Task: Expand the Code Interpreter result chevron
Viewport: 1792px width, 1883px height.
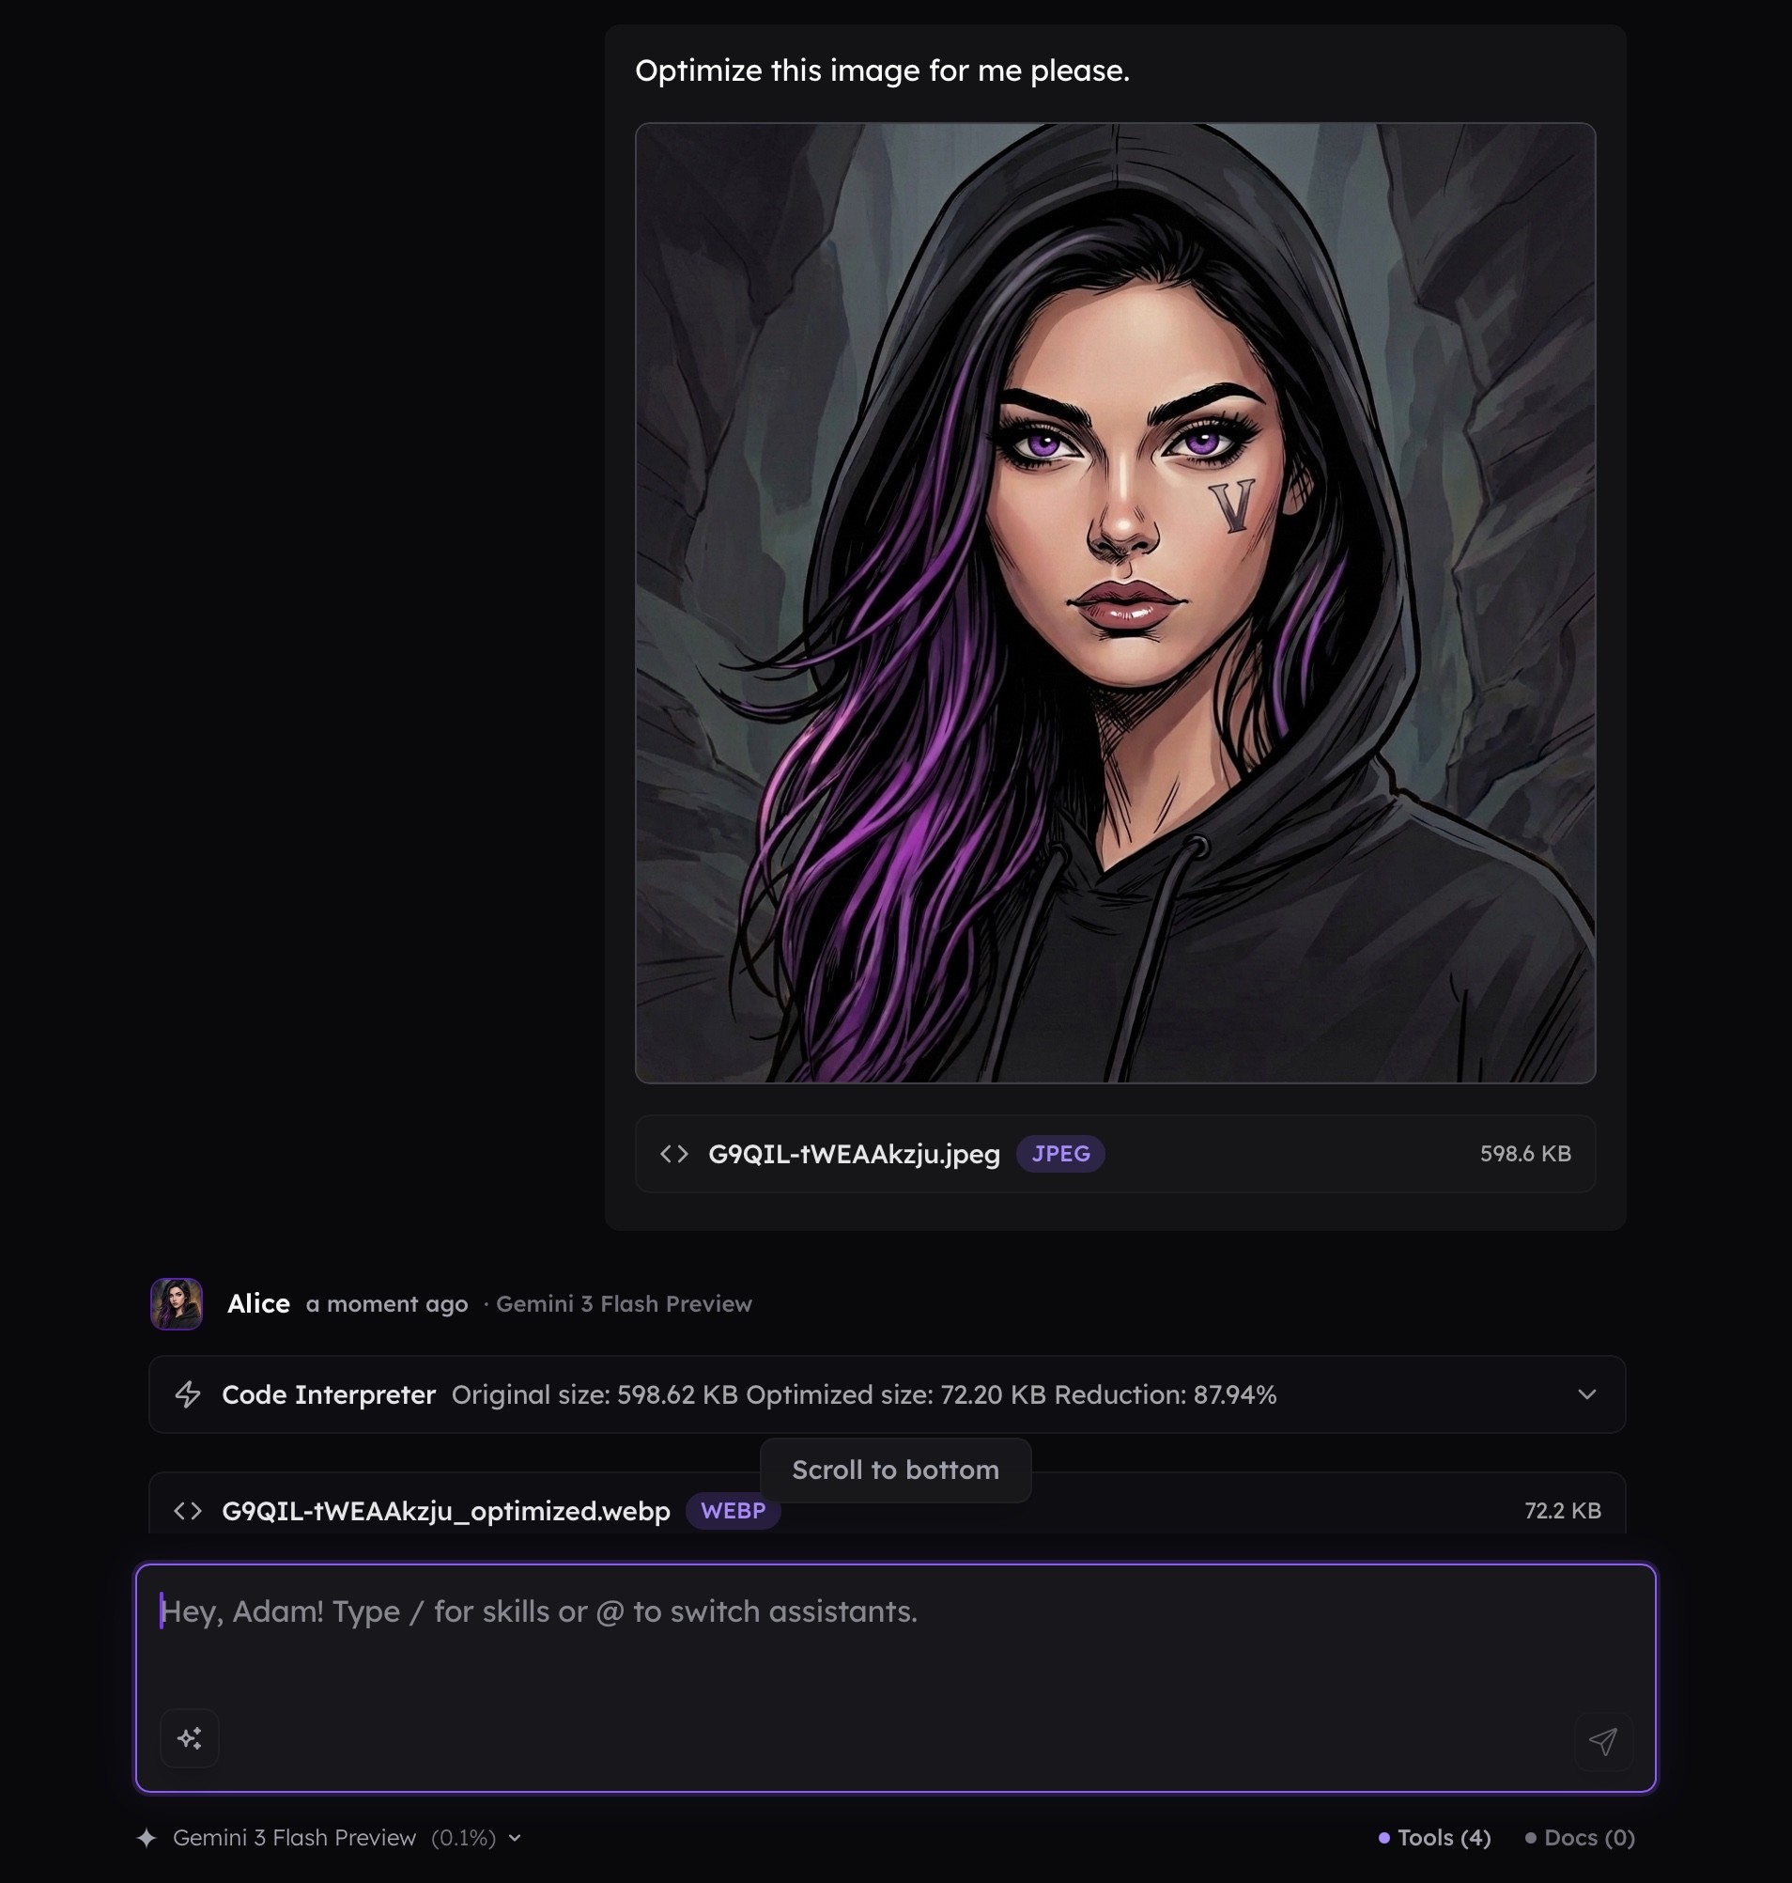Action: (1586, 1394)
